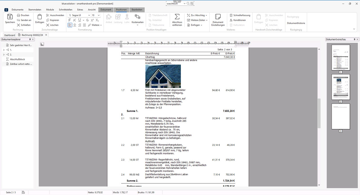Open Dokument Einstellungen
Viewport: 360px width, 195px height.
pyautogui.click(x=218, y=20)
